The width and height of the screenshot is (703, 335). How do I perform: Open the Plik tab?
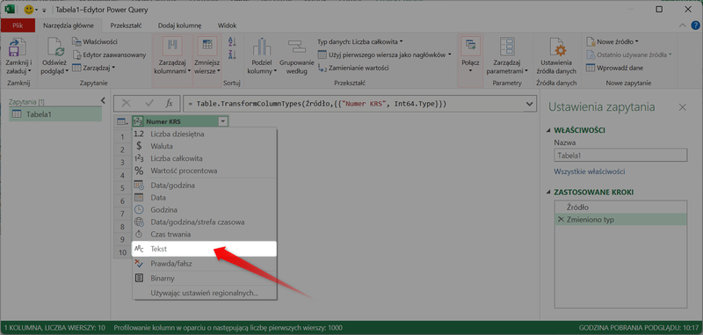pyautogui.click(x=18, y=25)
